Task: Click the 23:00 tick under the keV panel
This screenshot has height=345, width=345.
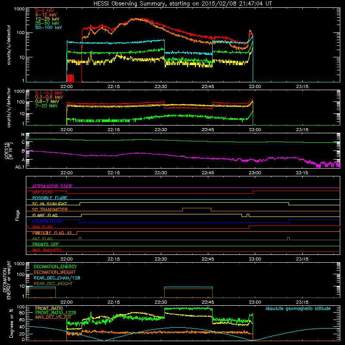Action: (x=255, y=87)
